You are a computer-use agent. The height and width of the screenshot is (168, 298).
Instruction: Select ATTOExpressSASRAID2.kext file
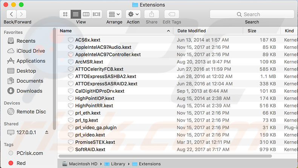106,84
